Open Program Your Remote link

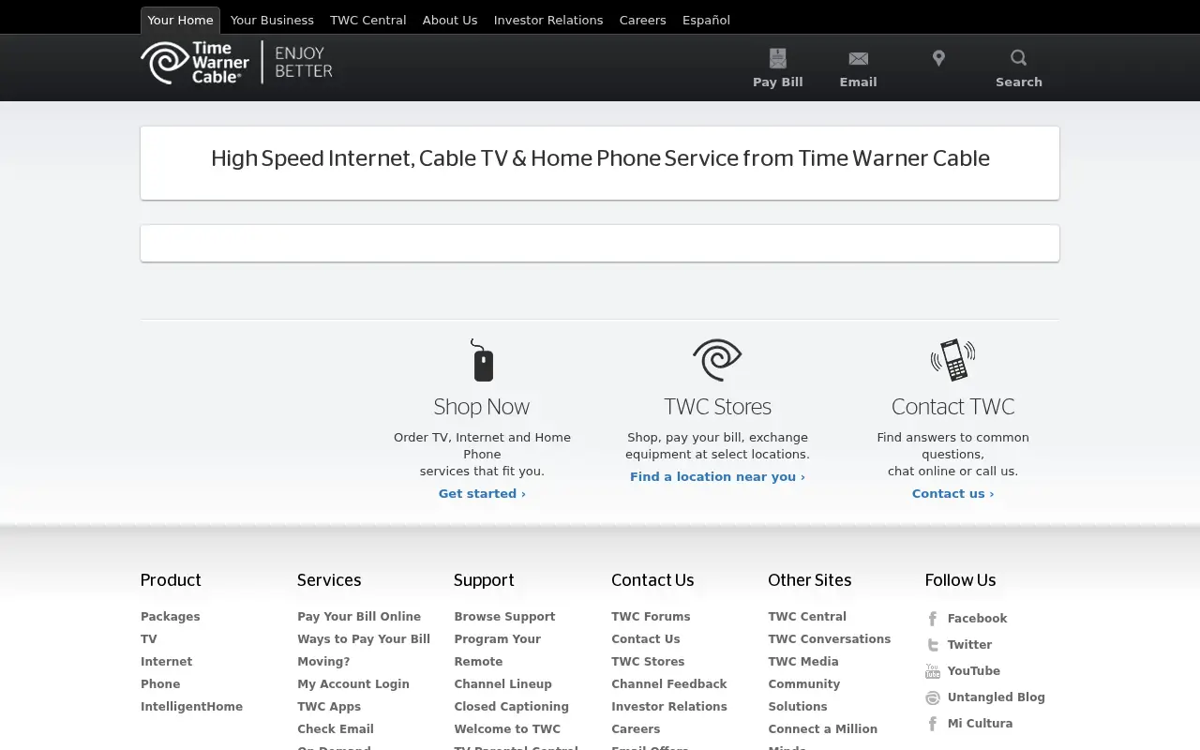(498, 651)
